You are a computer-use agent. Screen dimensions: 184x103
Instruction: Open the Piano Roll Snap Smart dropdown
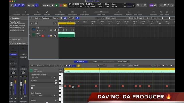(143, 66)
